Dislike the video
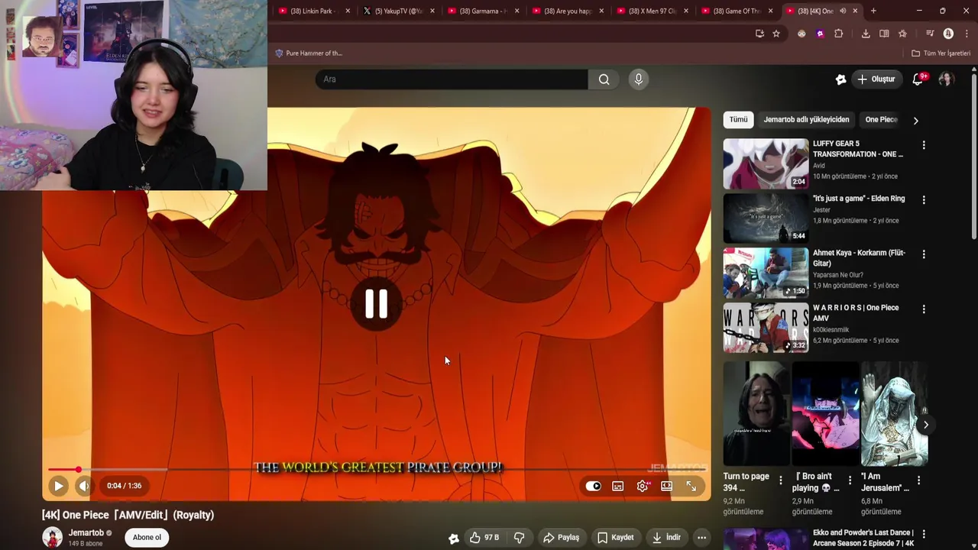Image resolution: width=978 pixels, height=550 pixels. coord(519,537)
